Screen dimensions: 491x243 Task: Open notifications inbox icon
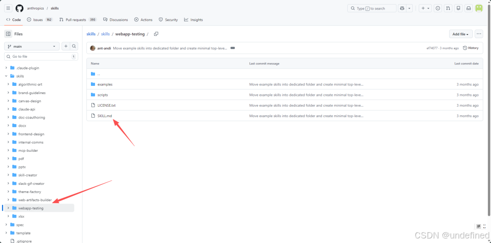469,9
